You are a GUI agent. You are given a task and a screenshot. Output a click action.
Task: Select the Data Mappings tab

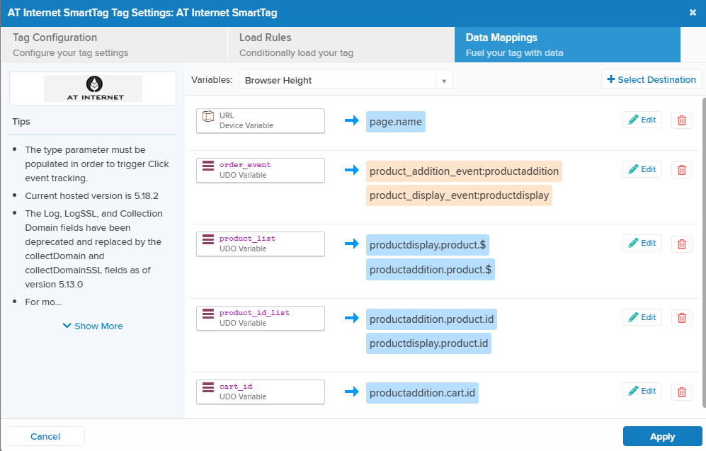[x=566, y=45]
